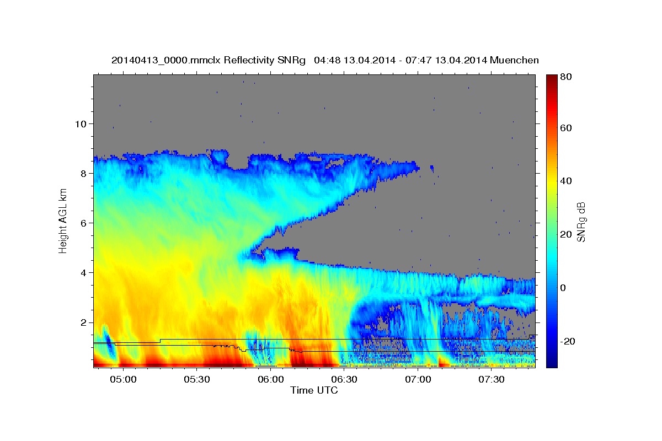This screenshot has width=662, height=441.
Task: Click the '07:30' time tick label
Action: tap(492, 380)
